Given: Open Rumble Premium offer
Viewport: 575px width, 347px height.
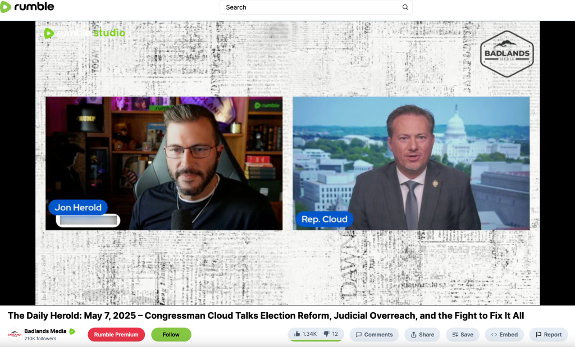Looking at the screenshot, I should (116, 335).
